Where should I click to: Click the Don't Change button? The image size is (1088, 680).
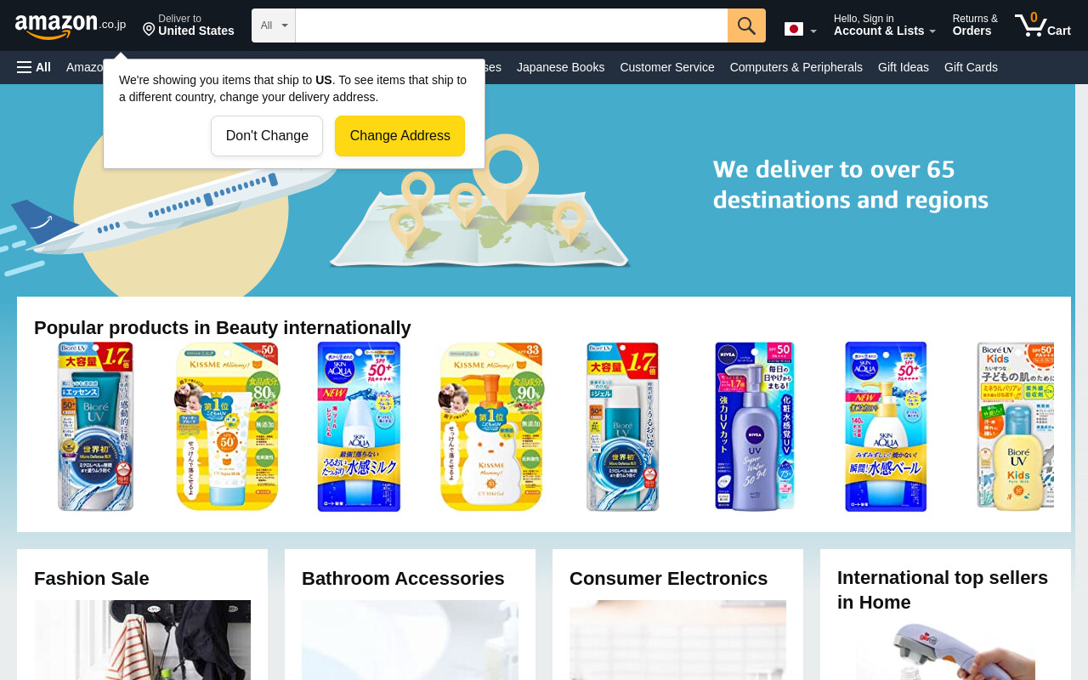(x=267, y=136)
